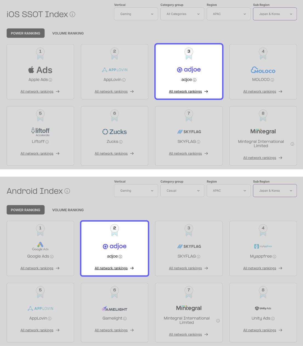303x346 pixels.
Task: Click info icon beside iOS SSOT Index title
Action: pos(72,14)
